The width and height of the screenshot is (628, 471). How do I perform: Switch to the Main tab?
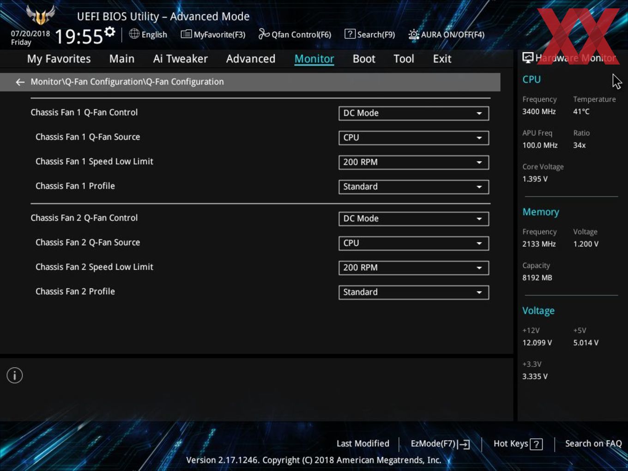(x=122, y=59)
